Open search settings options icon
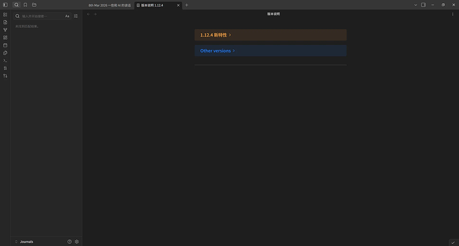The width and height of the screenshot is (459, 246). pos(76,16)
